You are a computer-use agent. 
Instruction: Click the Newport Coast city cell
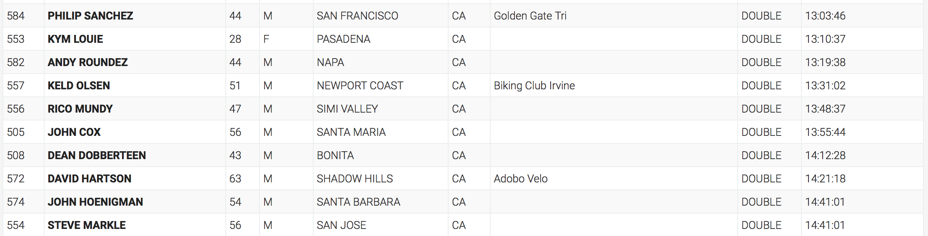coord(360,86)
